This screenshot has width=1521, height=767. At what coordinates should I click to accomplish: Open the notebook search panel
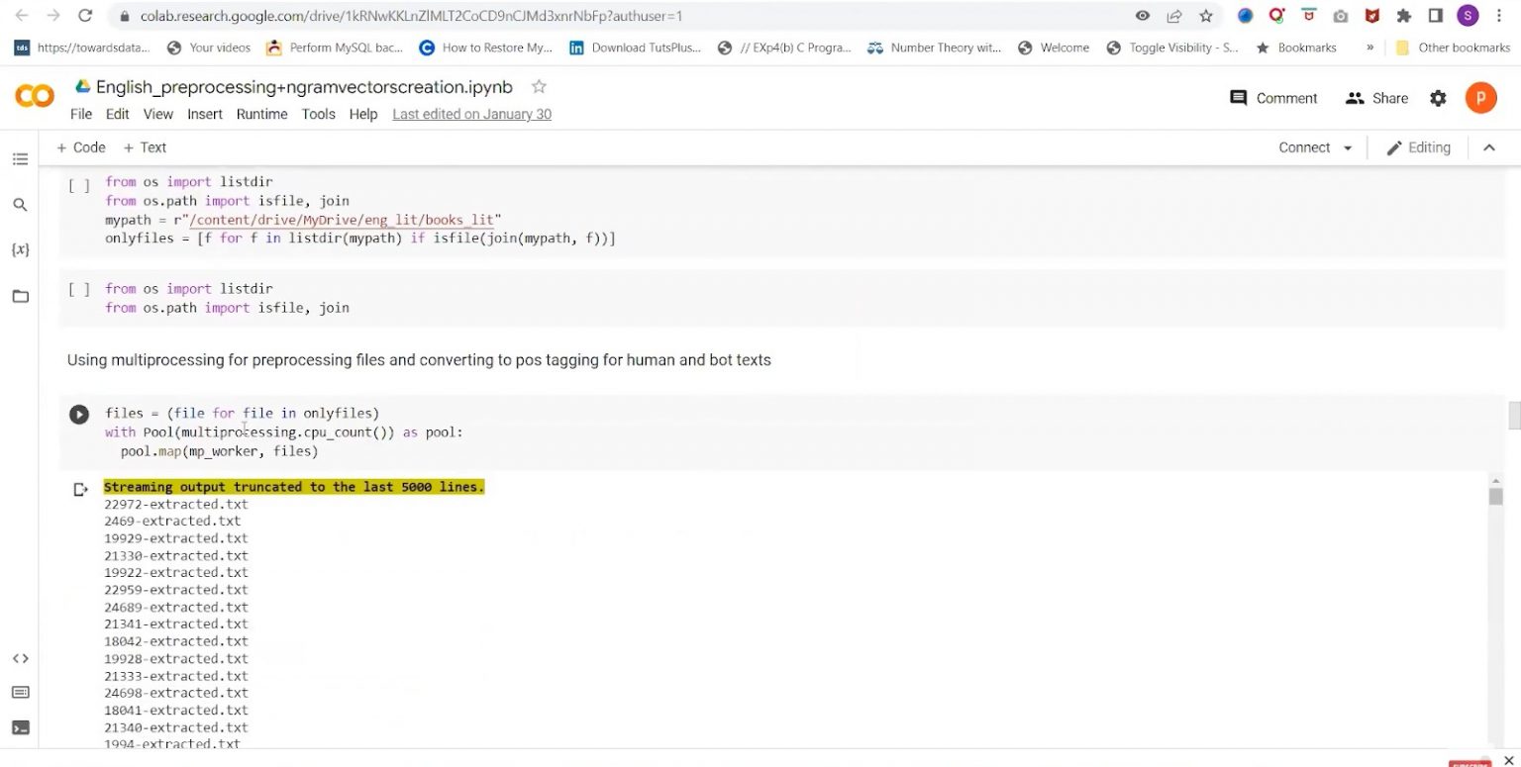tap(20, 204)
